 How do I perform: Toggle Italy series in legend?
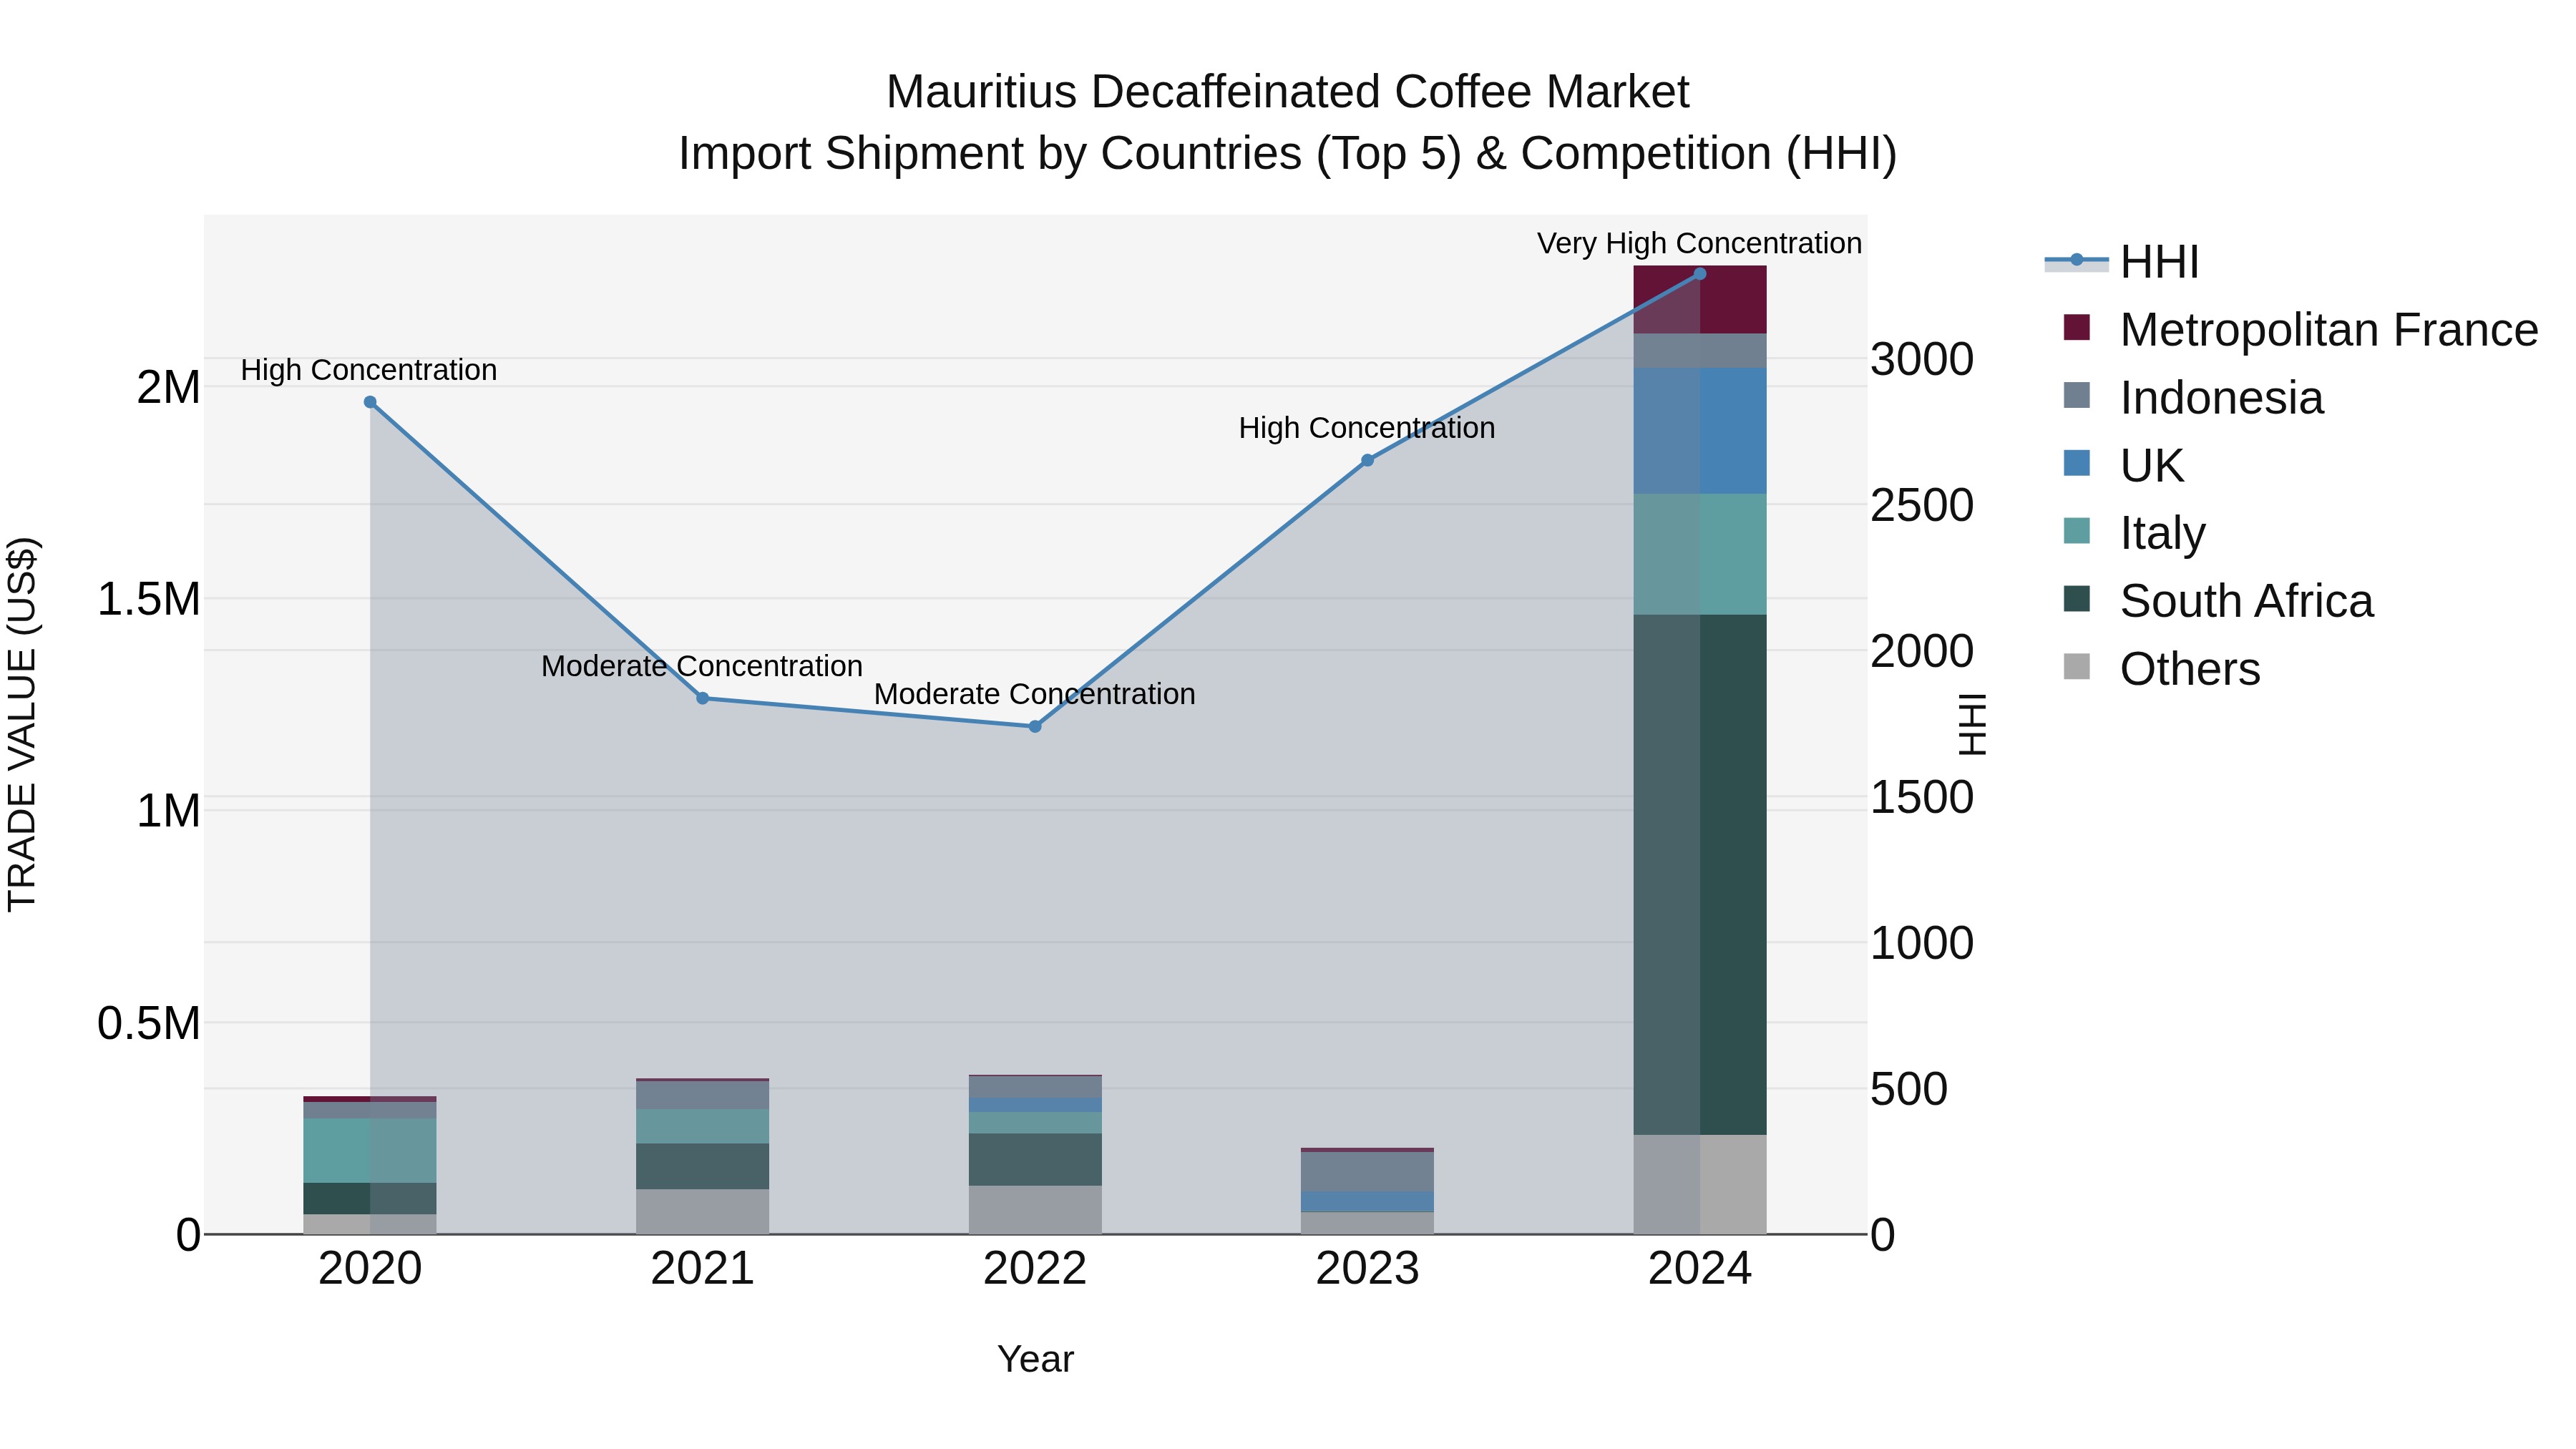coord(2134,533)
